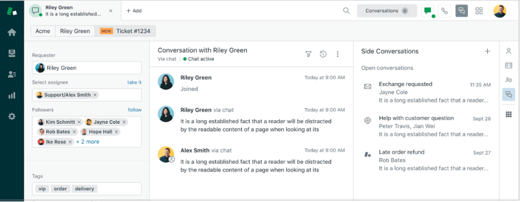Close the Riley Green tab
The width and height of the screenshot is (520, 202).
click(x=111, y=11)
